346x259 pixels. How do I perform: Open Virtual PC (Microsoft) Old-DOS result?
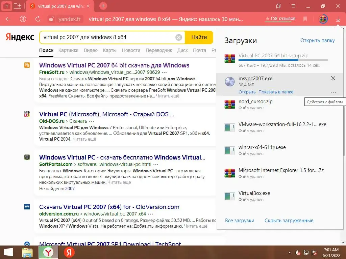click(x=107, y=114)
